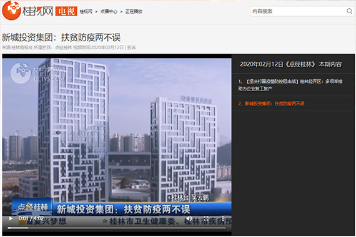The height and width of the screenshot is (237, 356).
Task: Enter fullscreen mode in video player
Action: tap(206, 219)
